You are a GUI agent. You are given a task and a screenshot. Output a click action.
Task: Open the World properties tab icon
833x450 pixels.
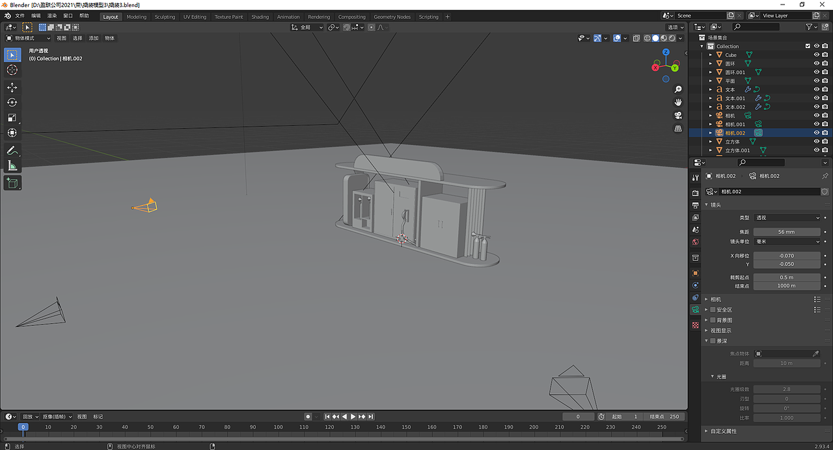click(696, 242)
